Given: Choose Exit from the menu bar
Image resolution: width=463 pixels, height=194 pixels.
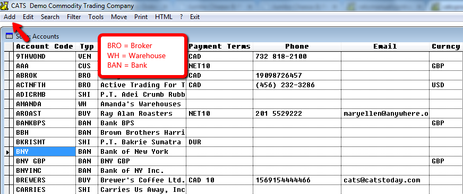Looking at the screenshot, I should click(194, 17).
